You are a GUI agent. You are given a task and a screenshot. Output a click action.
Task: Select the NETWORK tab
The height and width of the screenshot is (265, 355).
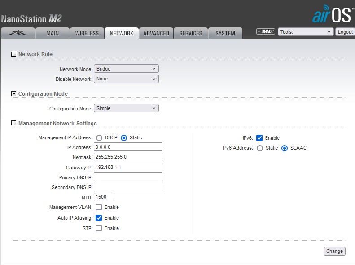tap(122, 33)
